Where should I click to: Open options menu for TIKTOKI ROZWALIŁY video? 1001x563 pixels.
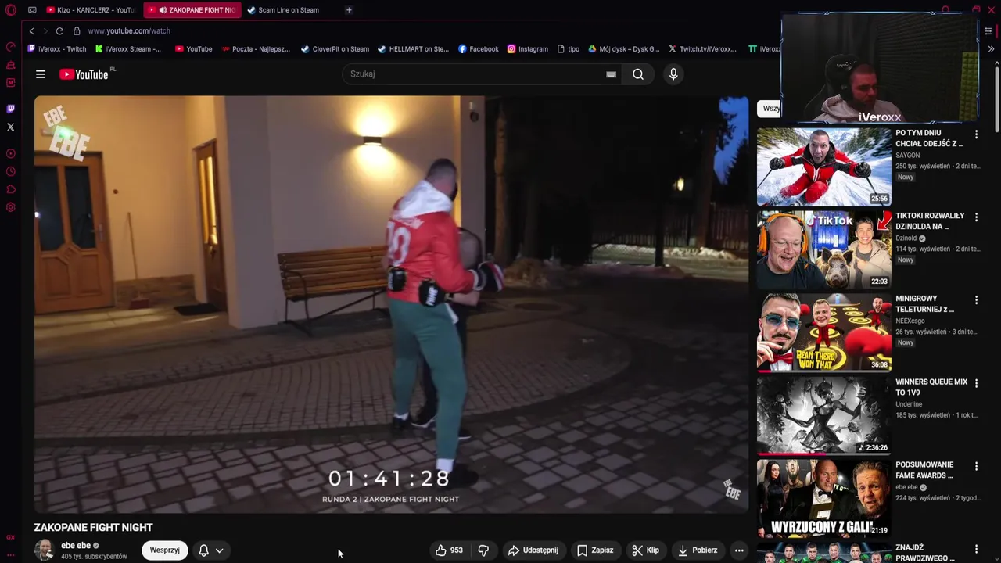point(976,217)
